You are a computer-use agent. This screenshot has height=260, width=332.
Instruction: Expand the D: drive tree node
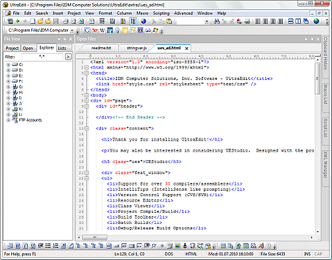click(x=8, y=70)
